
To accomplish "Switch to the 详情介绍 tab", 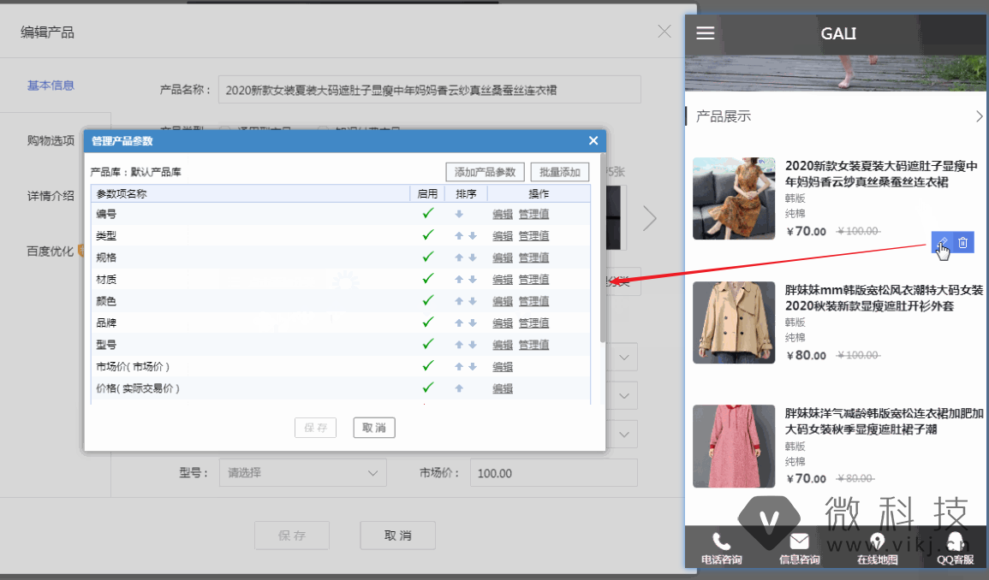I will tap(51, 196).
